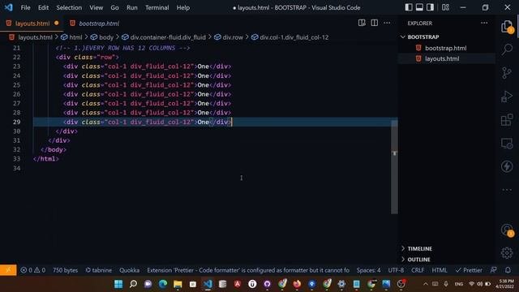
Task: Click the tabnine status bar item
Action: (x=99, y=270)
